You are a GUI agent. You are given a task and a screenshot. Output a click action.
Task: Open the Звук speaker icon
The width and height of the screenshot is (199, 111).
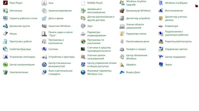pos(83,26)
